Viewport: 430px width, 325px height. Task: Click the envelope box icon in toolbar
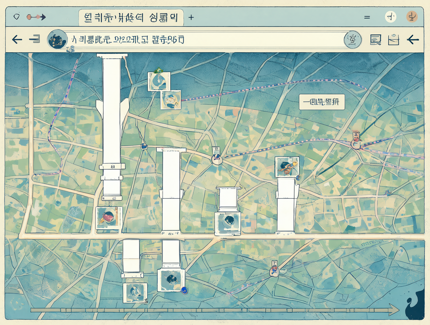click(394, 40)
